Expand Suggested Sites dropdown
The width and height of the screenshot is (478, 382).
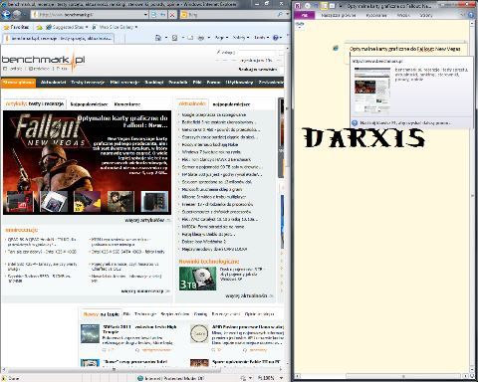(87, 27)
